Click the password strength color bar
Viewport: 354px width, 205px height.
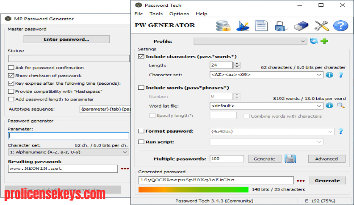point(193,189)
